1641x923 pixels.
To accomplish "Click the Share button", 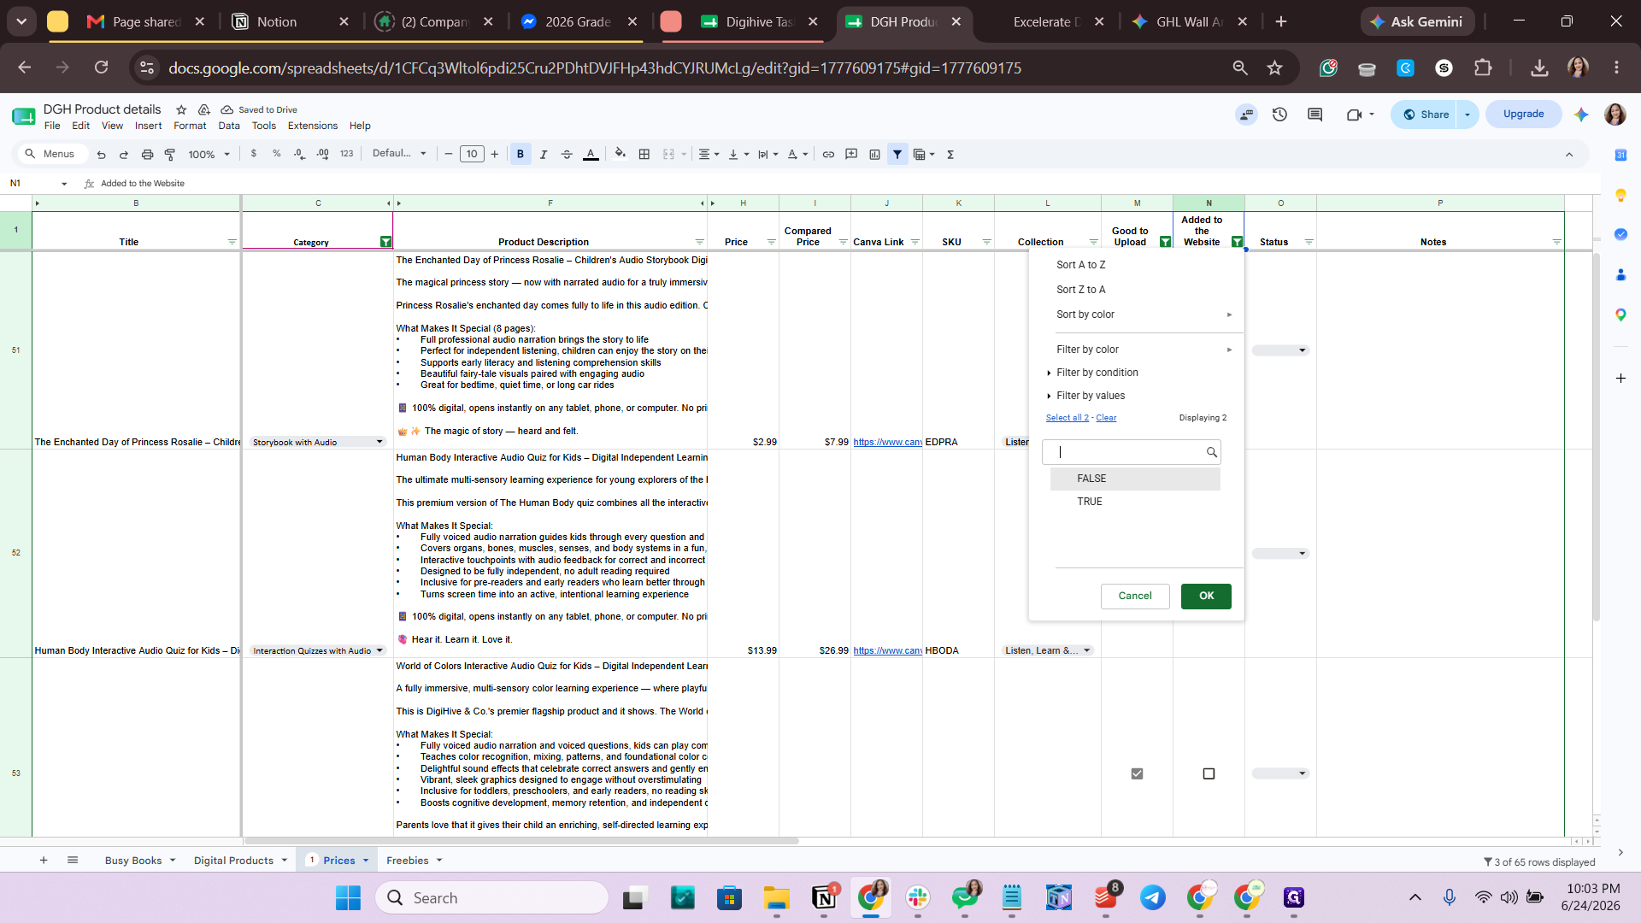I will [x=1426, y=115].
